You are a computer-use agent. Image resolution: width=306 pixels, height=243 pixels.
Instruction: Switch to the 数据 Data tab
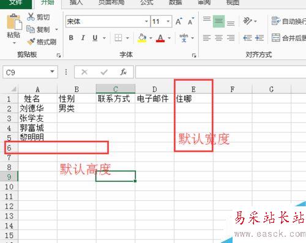pyautogui.click(x=175, y=3)
